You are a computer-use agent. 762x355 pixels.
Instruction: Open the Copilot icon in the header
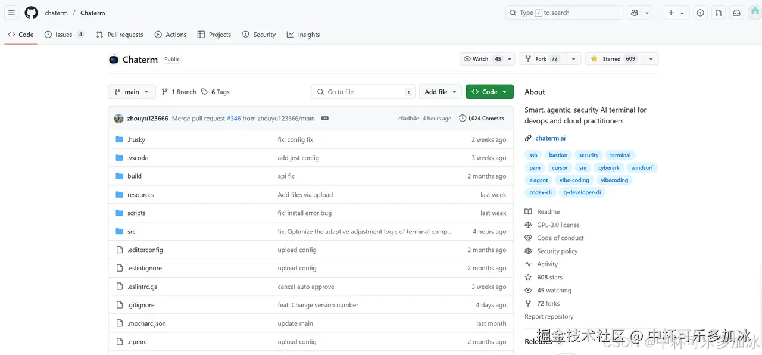635,13
